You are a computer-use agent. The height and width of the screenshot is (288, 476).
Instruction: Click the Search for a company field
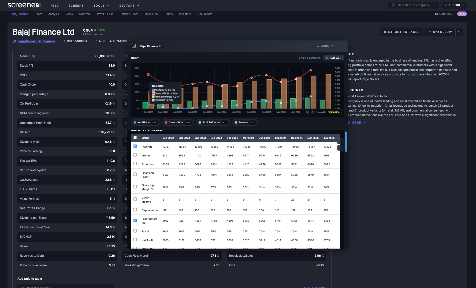(414, 5)
